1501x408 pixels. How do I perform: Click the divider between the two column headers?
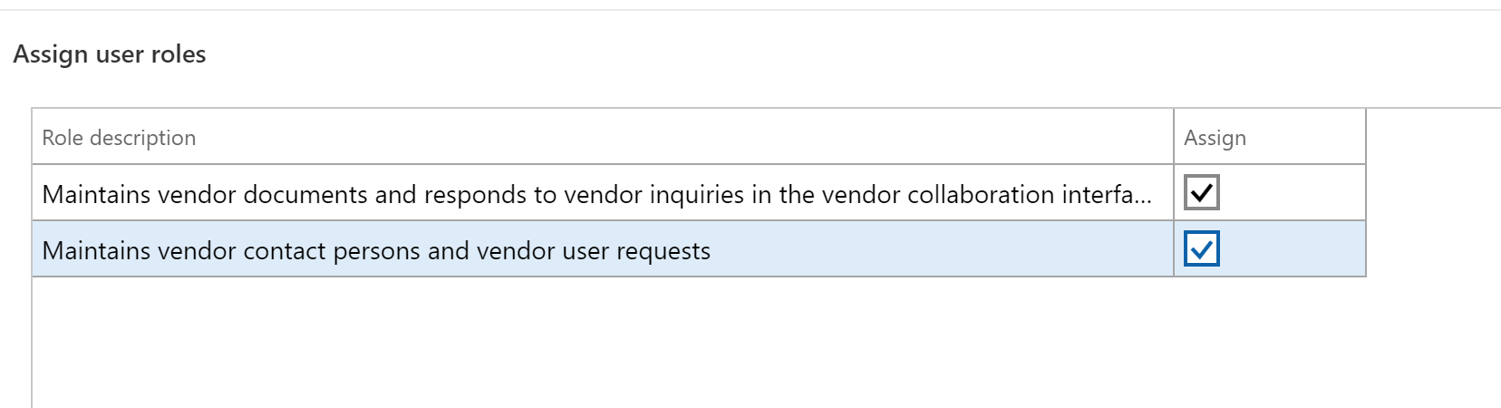coord(1174,137)
